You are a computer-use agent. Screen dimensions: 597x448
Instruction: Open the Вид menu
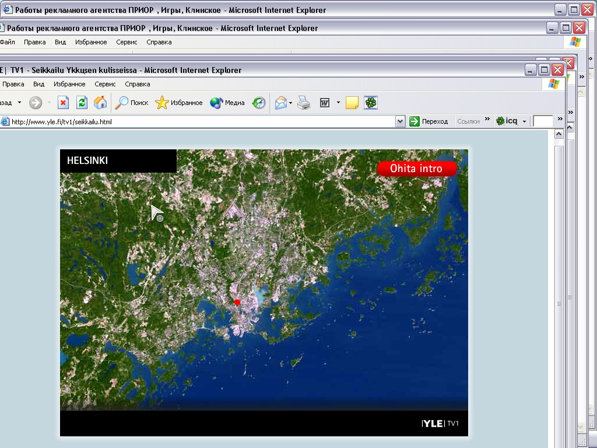38,84
